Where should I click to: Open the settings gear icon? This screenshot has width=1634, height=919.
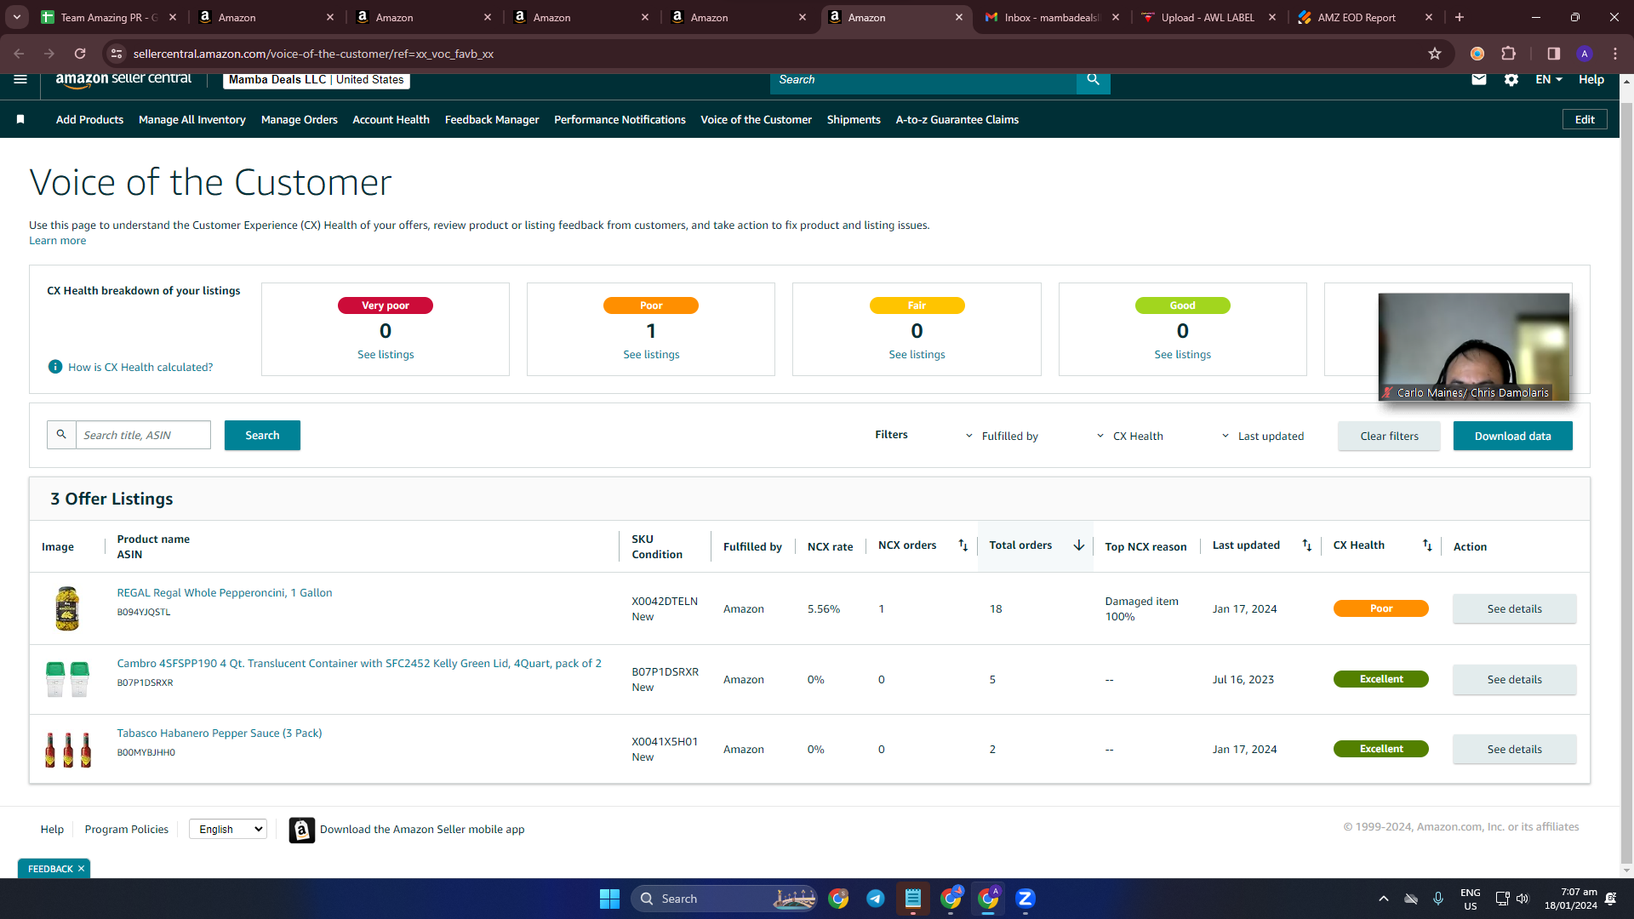(1511, 79)
